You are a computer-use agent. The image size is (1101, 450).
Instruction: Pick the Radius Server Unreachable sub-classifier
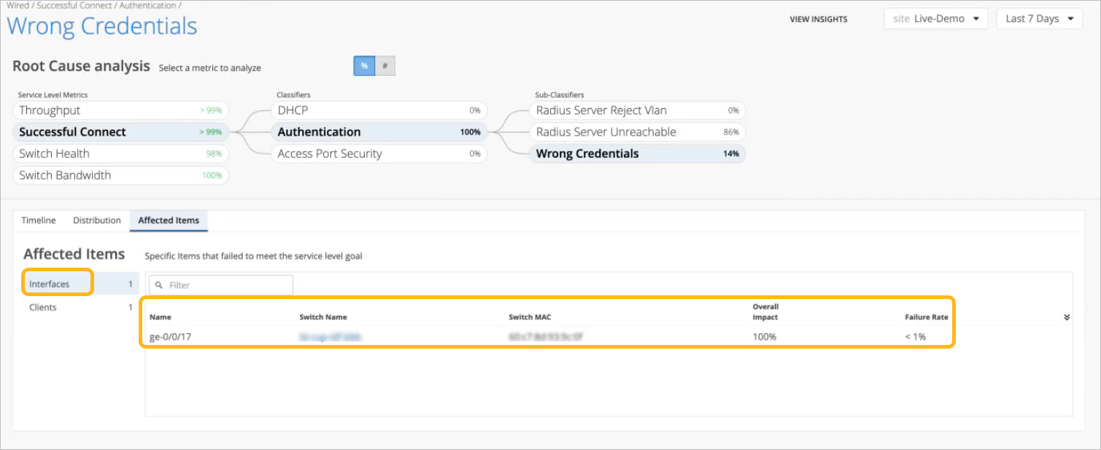click(x=636, y=132)
